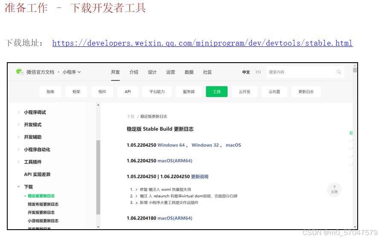Click the search magnifier icon

click(338, 72)
